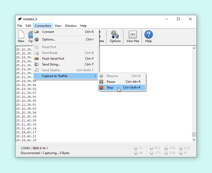212x173 pixels.
Task: Click the vertical scrollbar thumb
Action: click(x=194, y=134)
